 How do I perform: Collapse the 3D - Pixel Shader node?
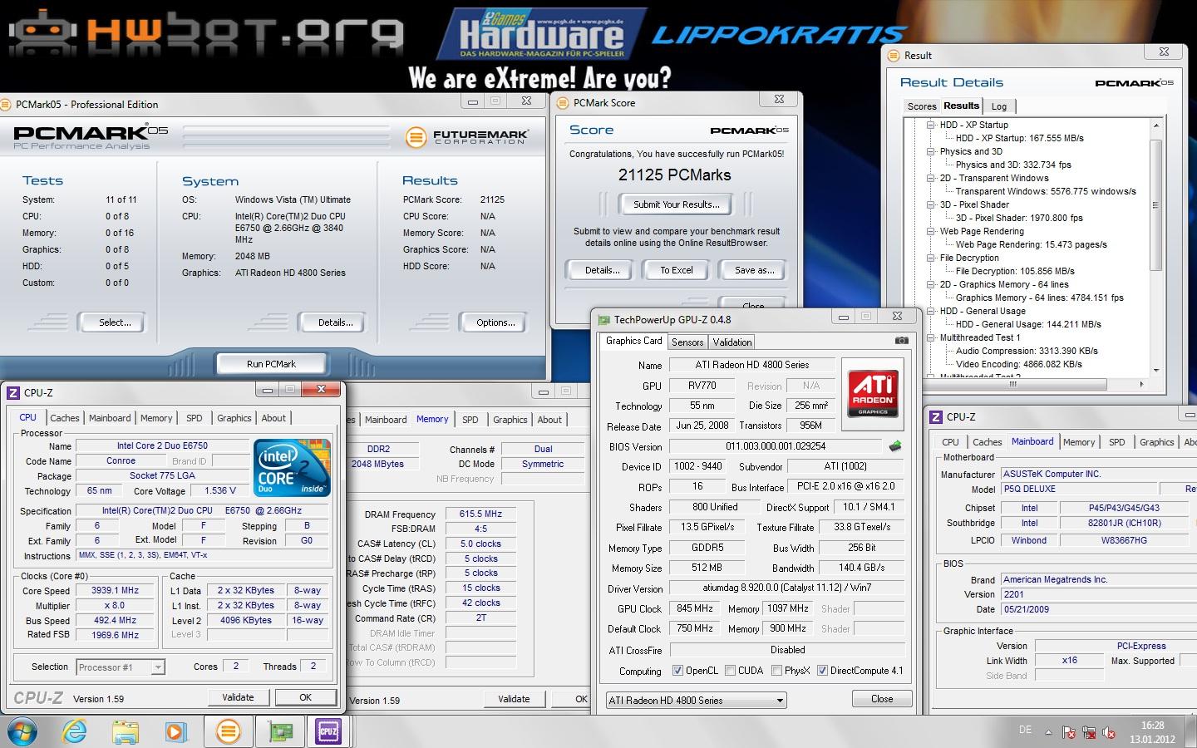931,204
